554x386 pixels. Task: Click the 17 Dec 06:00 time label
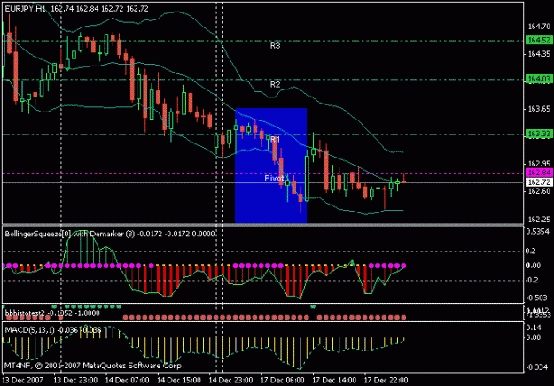point(282,381)
